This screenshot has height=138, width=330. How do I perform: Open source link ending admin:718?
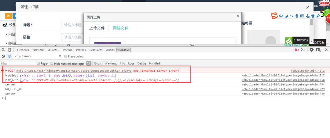pyautogui.click(x=283, y=80)
